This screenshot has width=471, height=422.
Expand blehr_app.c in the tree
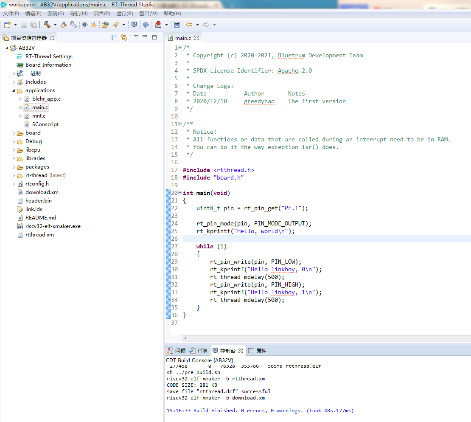(x=20, y=99)
